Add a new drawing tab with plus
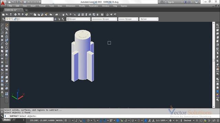The width and height of the screenshot is (220, 123). pyautogui.click(x=26, y=10)
